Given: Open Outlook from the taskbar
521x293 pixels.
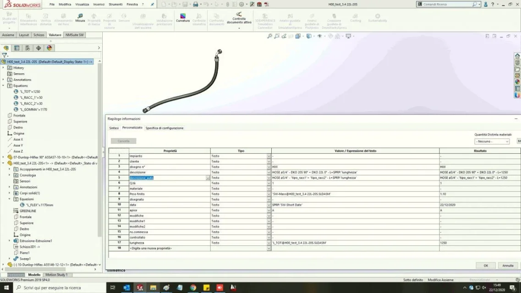Looking at the screenshot, I should pyautogui.click(x=126, y=288).
